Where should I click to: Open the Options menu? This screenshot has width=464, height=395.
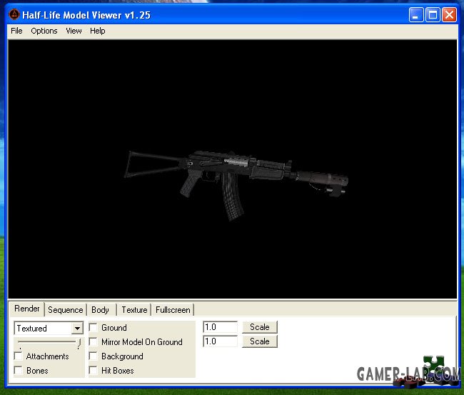point(44,31)
